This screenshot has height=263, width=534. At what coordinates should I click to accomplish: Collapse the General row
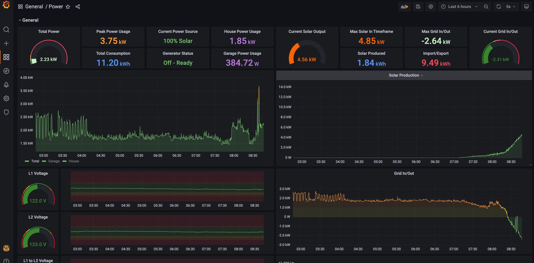(29, 20)
